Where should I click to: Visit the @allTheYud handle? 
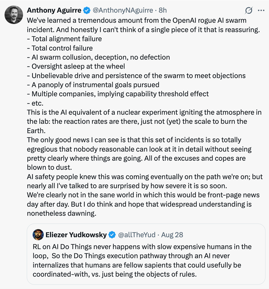pyautogui.click(x=137, y=235)
